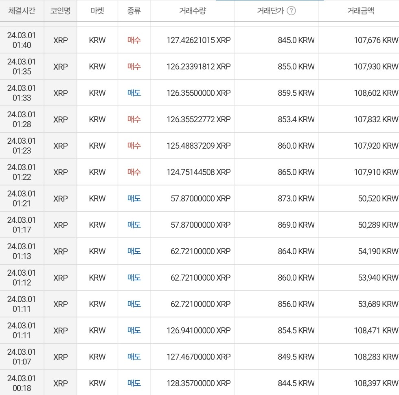Click the trade amount 53,689 KRW
399x395 pixels.
(378, 304)
